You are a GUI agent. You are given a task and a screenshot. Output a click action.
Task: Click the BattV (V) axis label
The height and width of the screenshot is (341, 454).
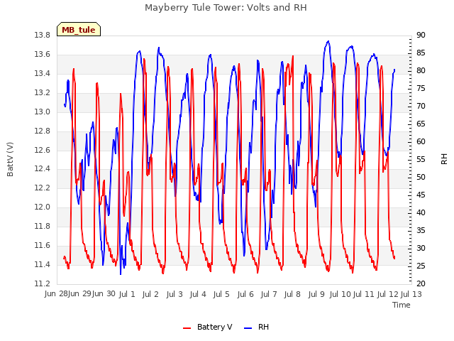click(10, 159)
